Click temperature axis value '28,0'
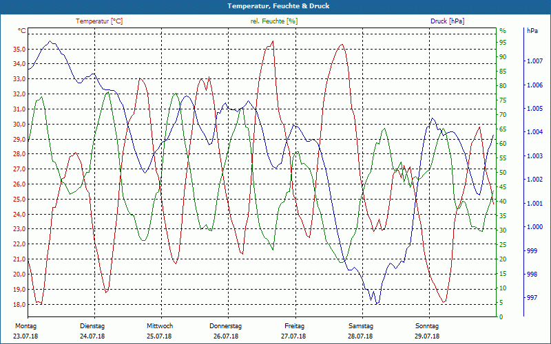Viewport: 551px width, 344px height. [19, 154]
